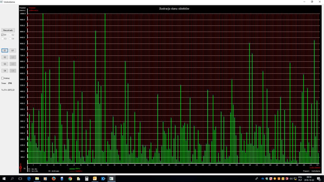Open People icon in system tray
Viewport: 324px width, 182px height.
pos(257,178)
